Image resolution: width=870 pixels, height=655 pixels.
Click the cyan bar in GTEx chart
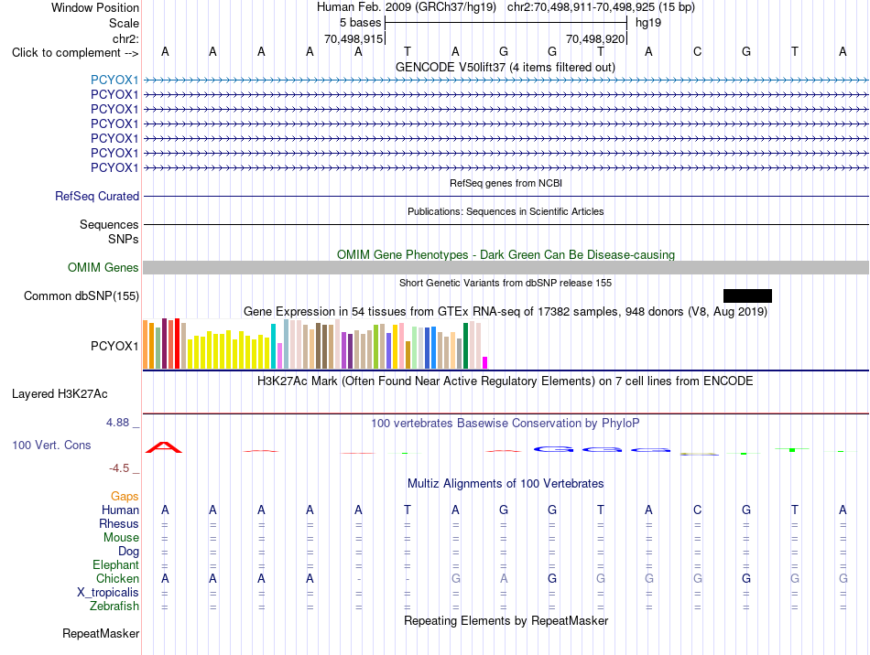coord(273,347)
